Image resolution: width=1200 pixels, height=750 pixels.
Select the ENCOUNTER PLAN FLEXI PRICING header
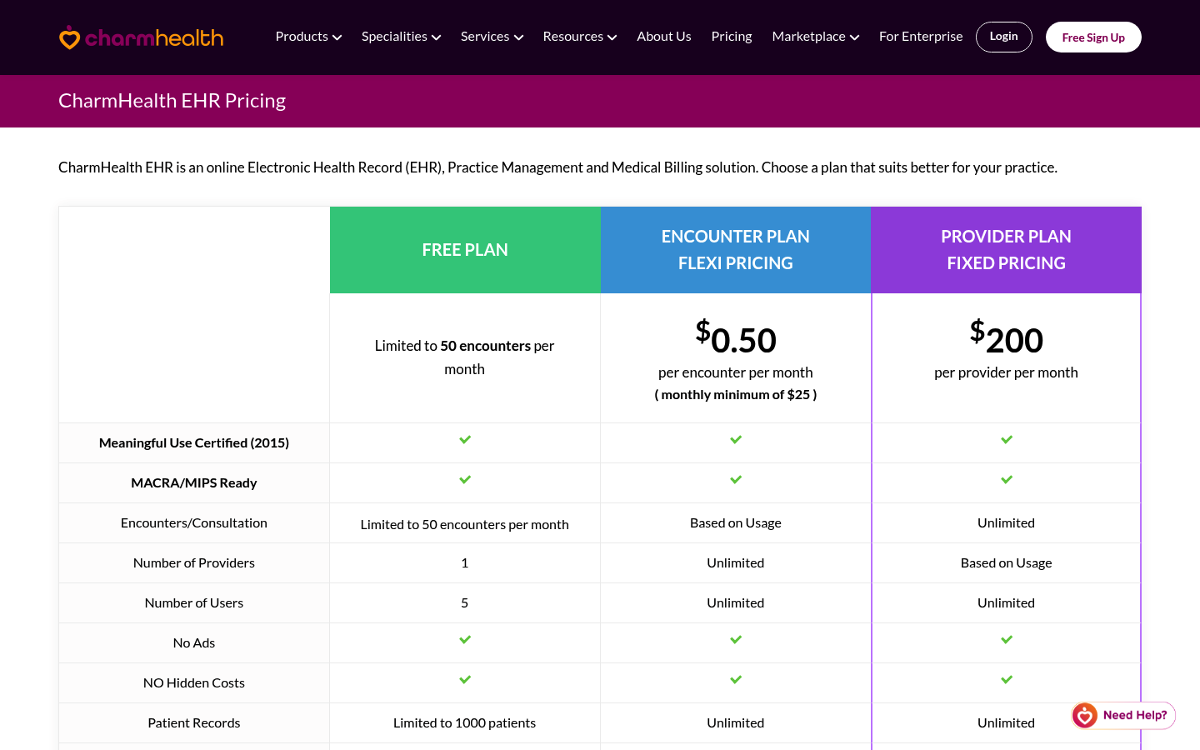[736, 250]
